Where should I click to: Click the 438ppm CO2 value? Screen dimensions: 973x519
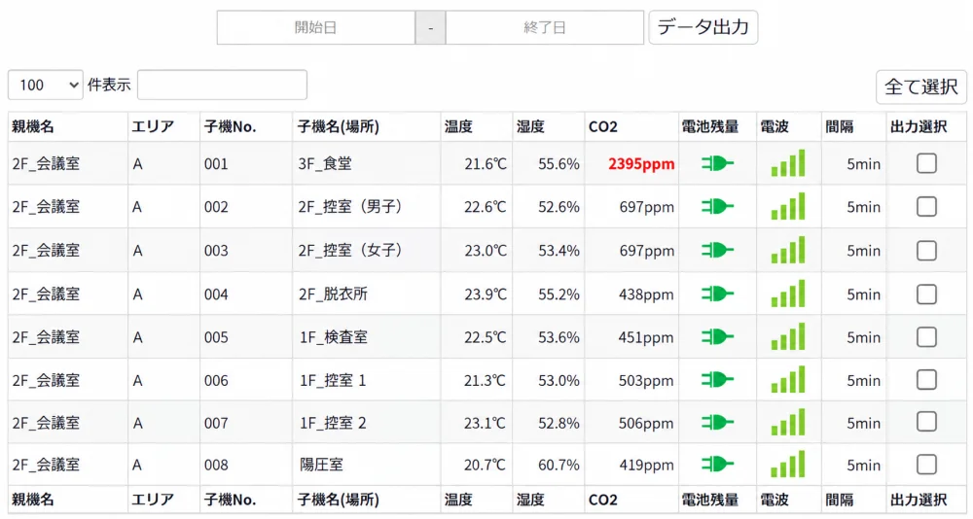coord(646,294)
